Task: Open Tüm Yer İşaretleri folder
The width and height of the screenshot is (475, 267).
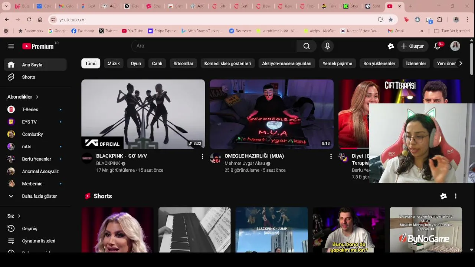Action: click(452, 31)
